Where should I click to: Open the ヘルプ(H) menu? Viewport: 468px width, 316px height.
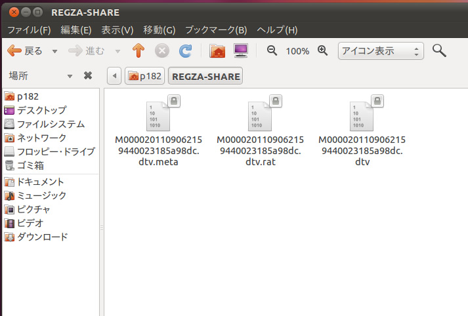click(277, 30)
